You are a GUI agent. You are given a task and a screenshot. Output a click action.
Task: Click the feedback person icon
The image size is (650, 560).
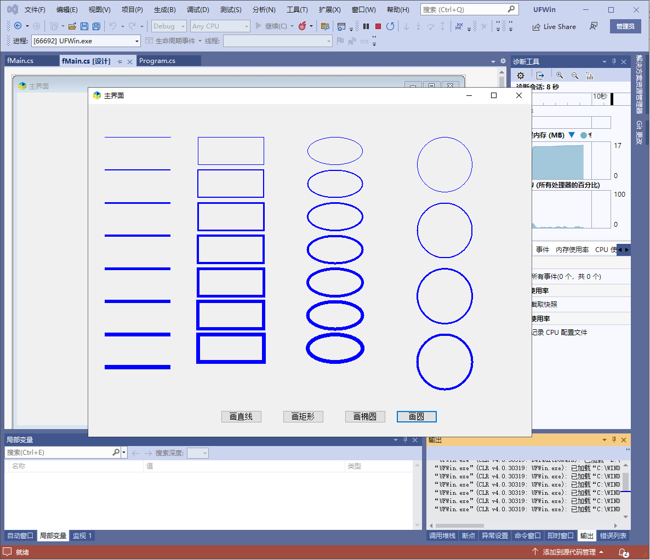594,26
